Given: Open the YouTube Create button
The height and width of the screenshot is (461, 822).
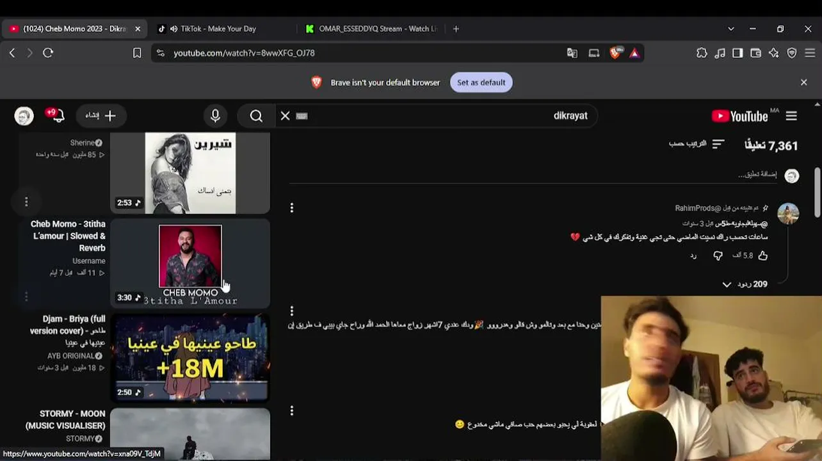Looking at the screenshot, I should pos(101,116).
